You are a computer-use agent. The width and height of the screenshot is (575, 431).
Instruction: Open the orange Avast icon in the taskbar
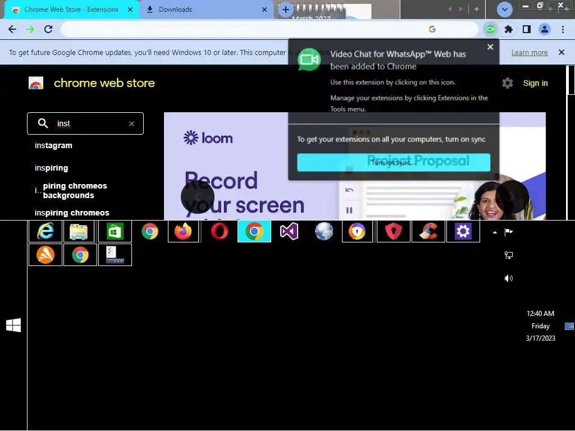tap(45, 255)
